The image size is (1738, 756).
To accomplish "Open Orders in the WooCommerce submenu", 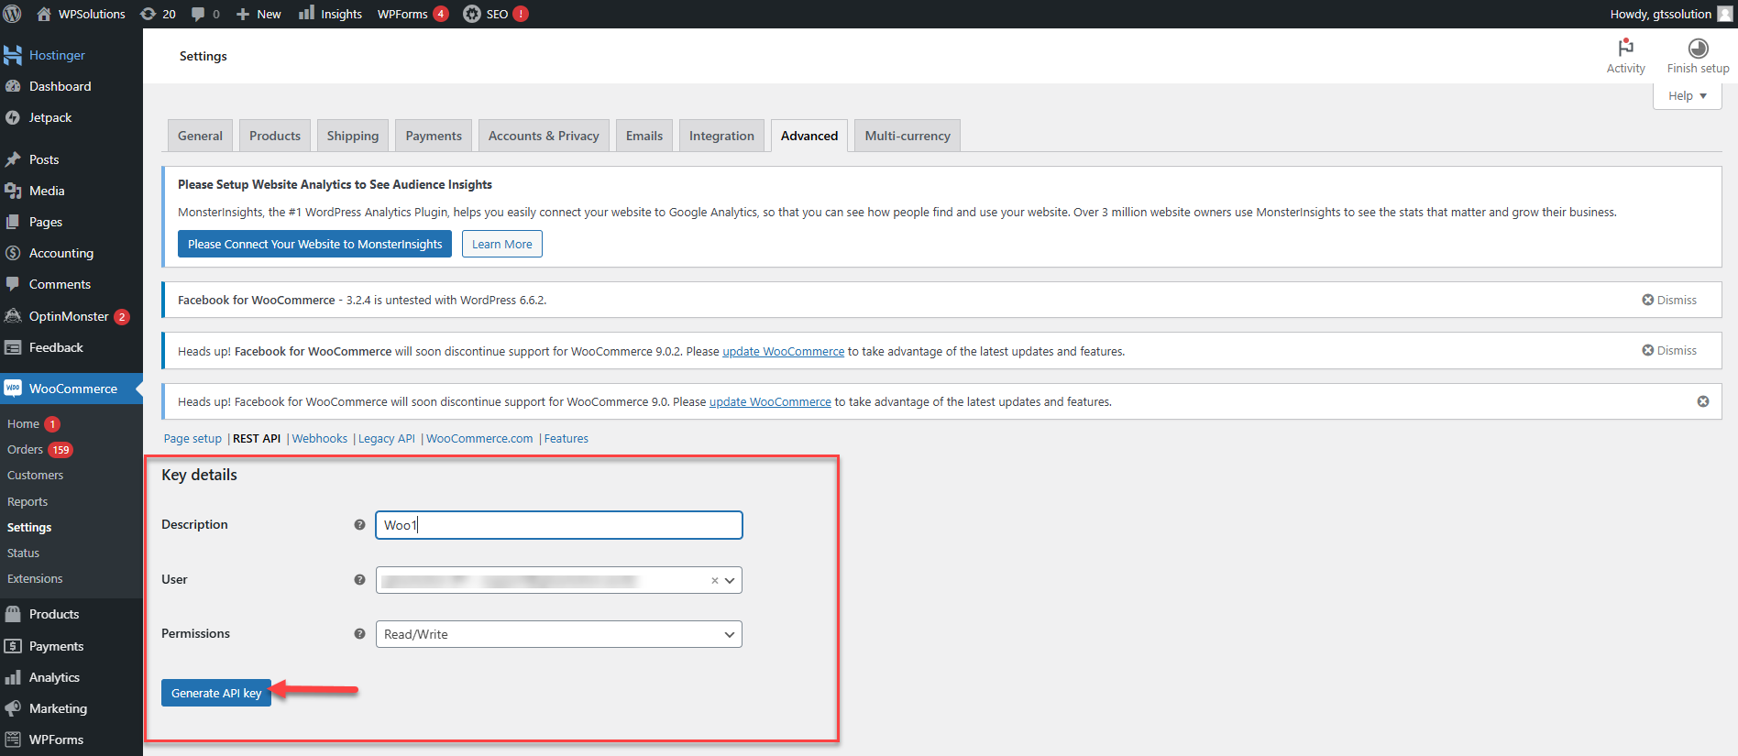I will pos(26,450).
